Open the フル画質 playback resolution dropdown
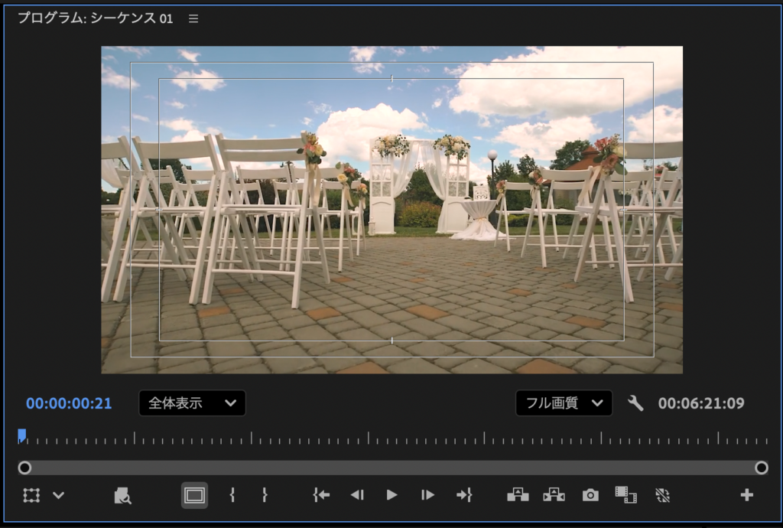 (564, 403)
